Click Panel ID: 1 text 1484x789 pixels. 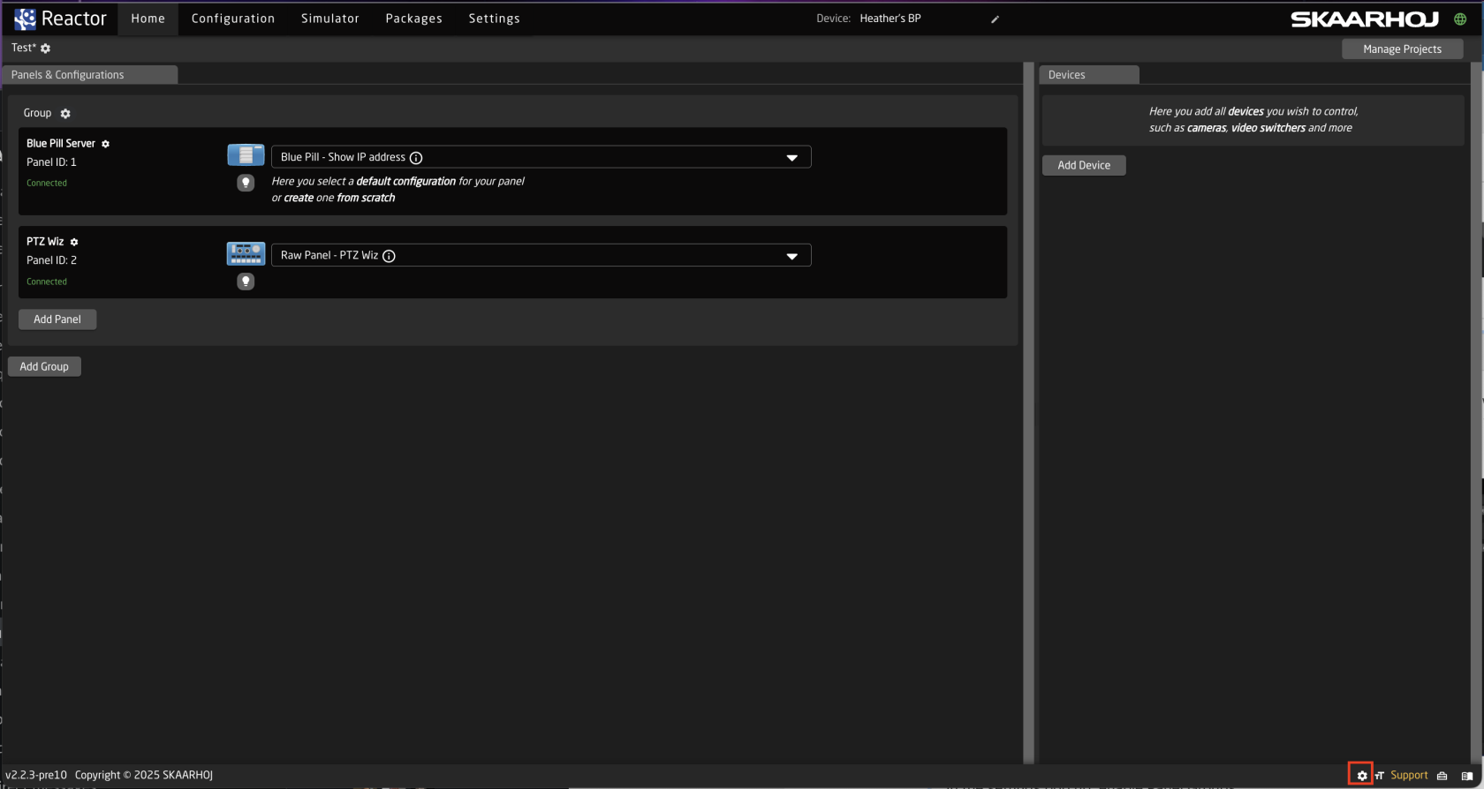click(x=51, y=162)
